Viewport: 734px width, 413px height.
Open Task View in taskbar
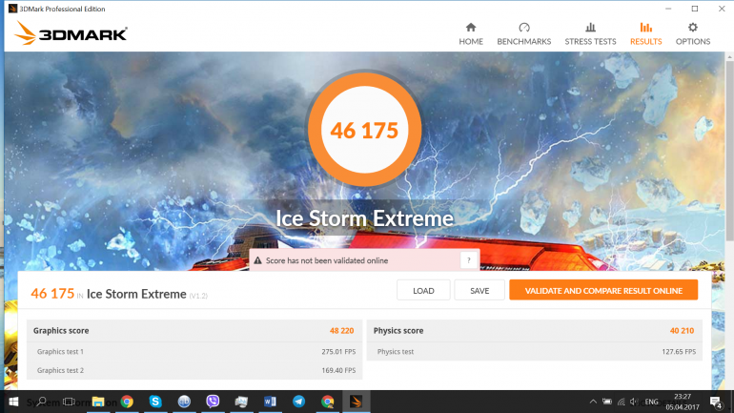pos(69,402)
